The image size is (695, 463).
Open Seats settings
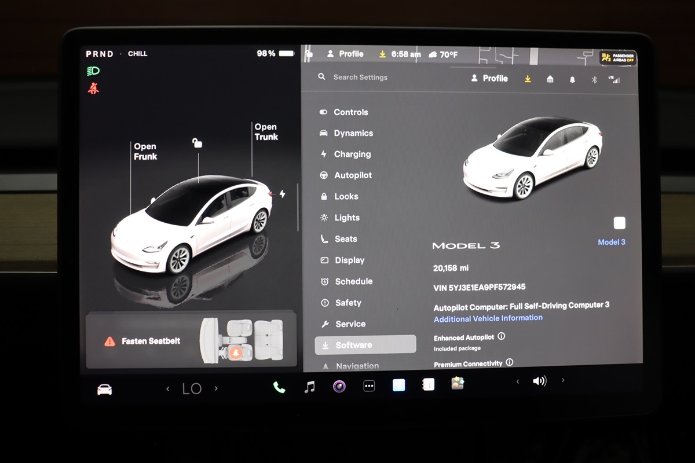click(339, 239)
